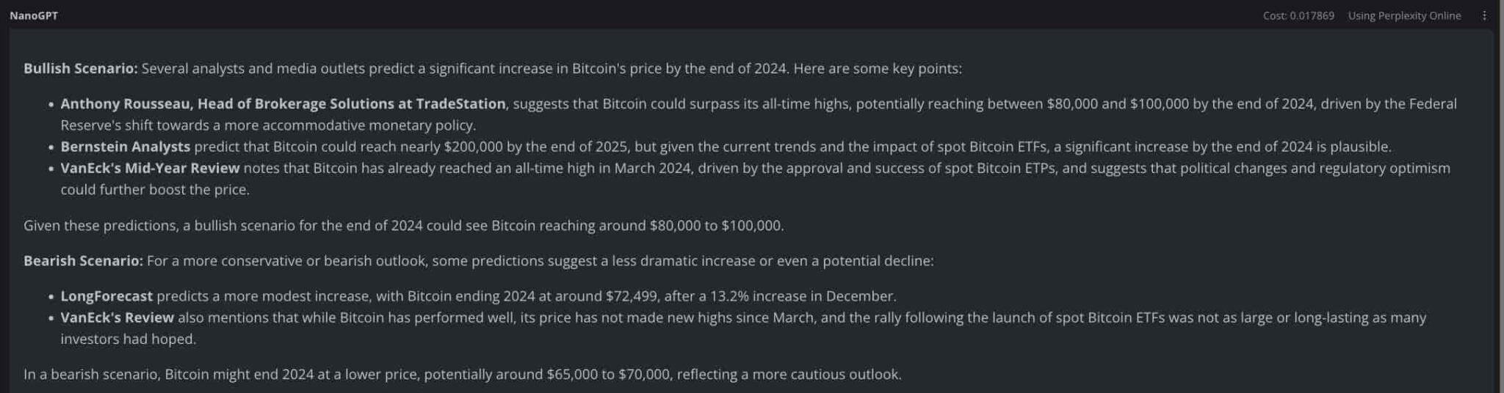Click the 'Bullish Scenario:' bold heading
Screen dimensions: 1504x393
pyautogui.click(x=81, y=68)
